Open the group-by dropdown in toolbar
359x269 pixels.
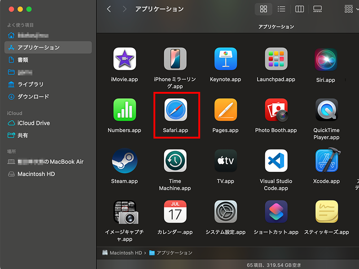coord(351,9)
